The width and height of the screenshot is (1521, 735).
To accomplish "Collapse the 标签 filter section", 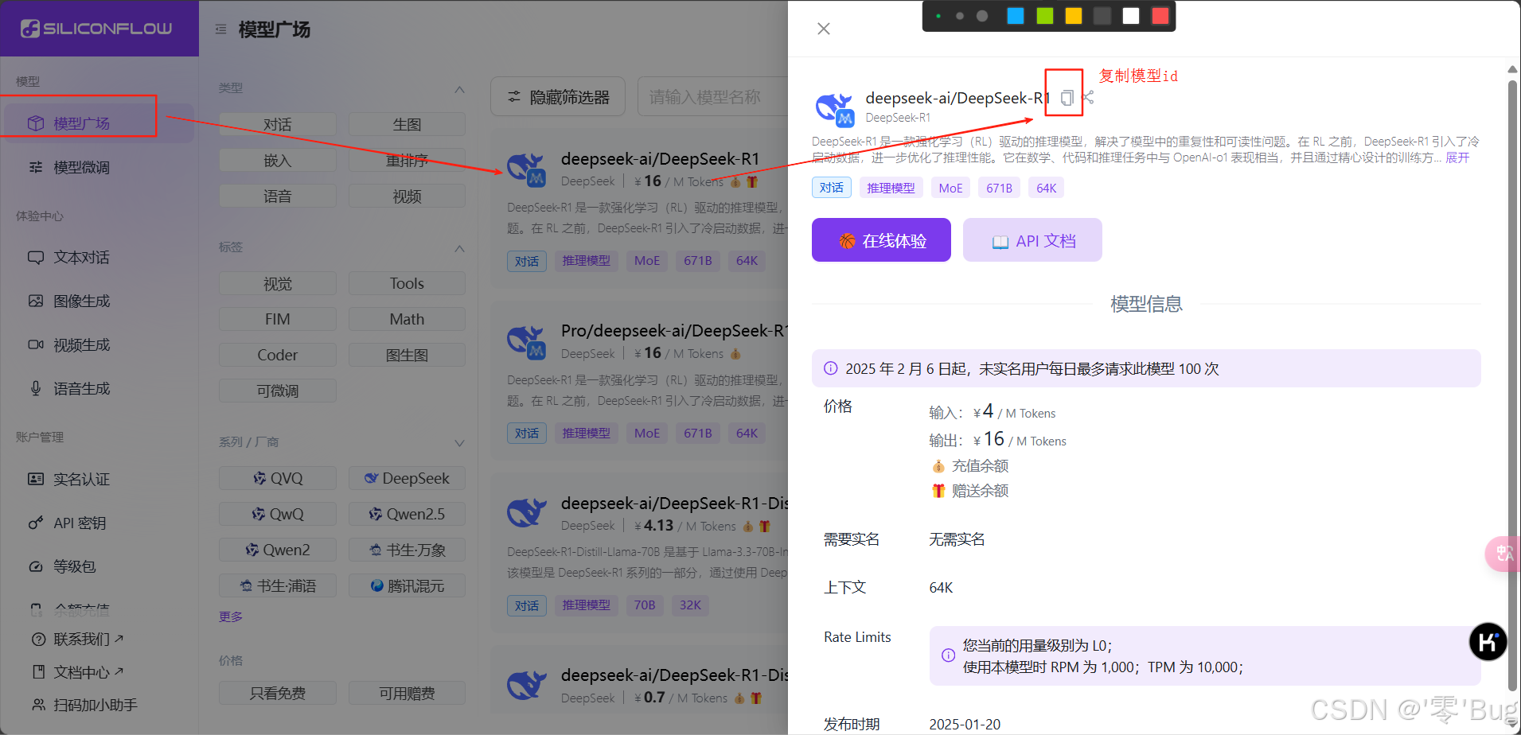I will click(x=459, y=248).
